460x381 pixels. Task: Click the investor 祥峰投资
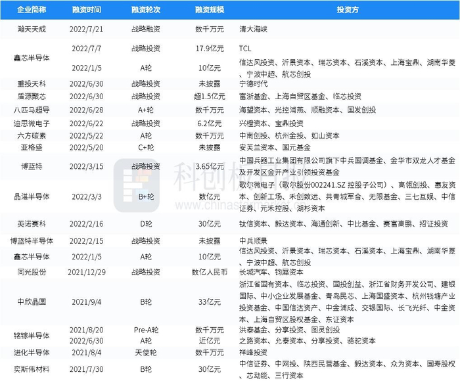click(253, 353)
